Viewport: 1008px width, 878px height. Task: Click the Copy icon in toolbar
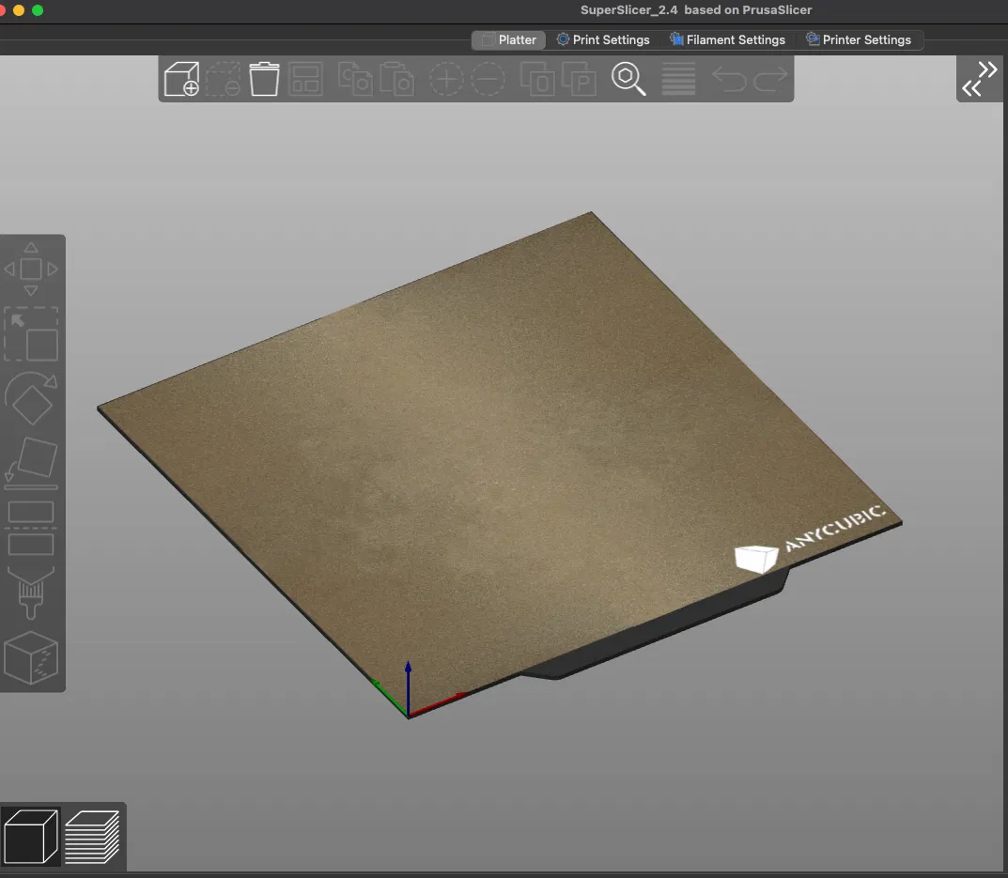(x=355, y=79)
